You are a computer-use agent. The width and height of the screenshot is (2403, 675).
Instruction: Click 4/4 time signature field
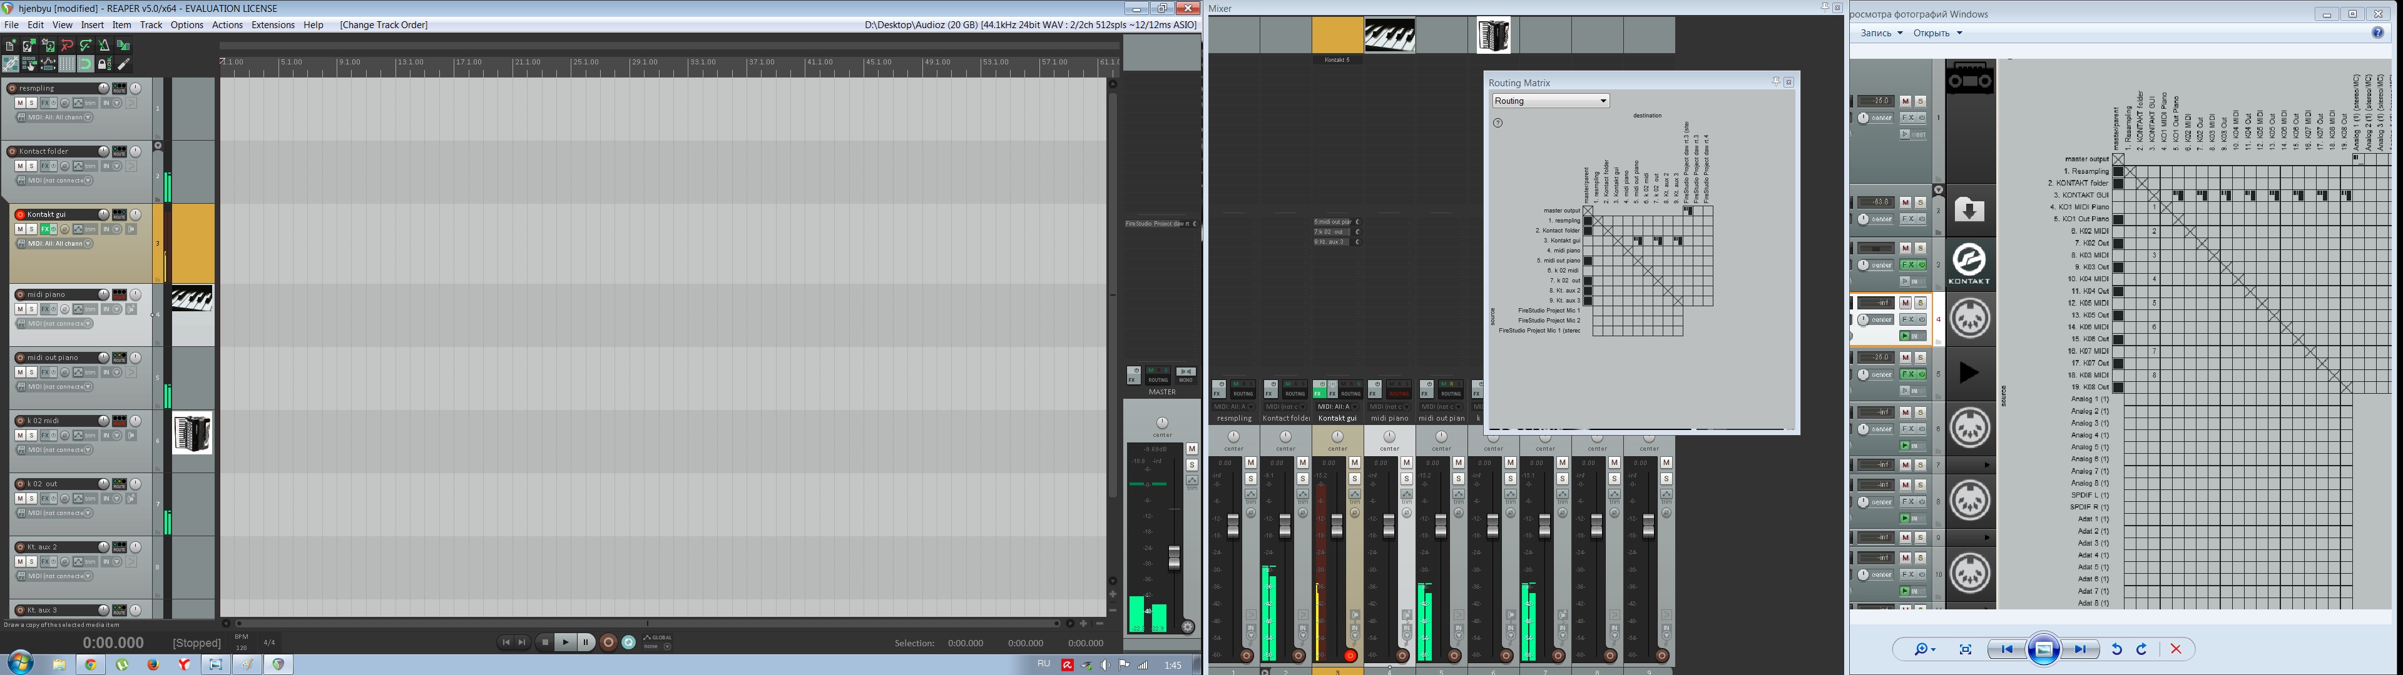click(x=270, y=642)
